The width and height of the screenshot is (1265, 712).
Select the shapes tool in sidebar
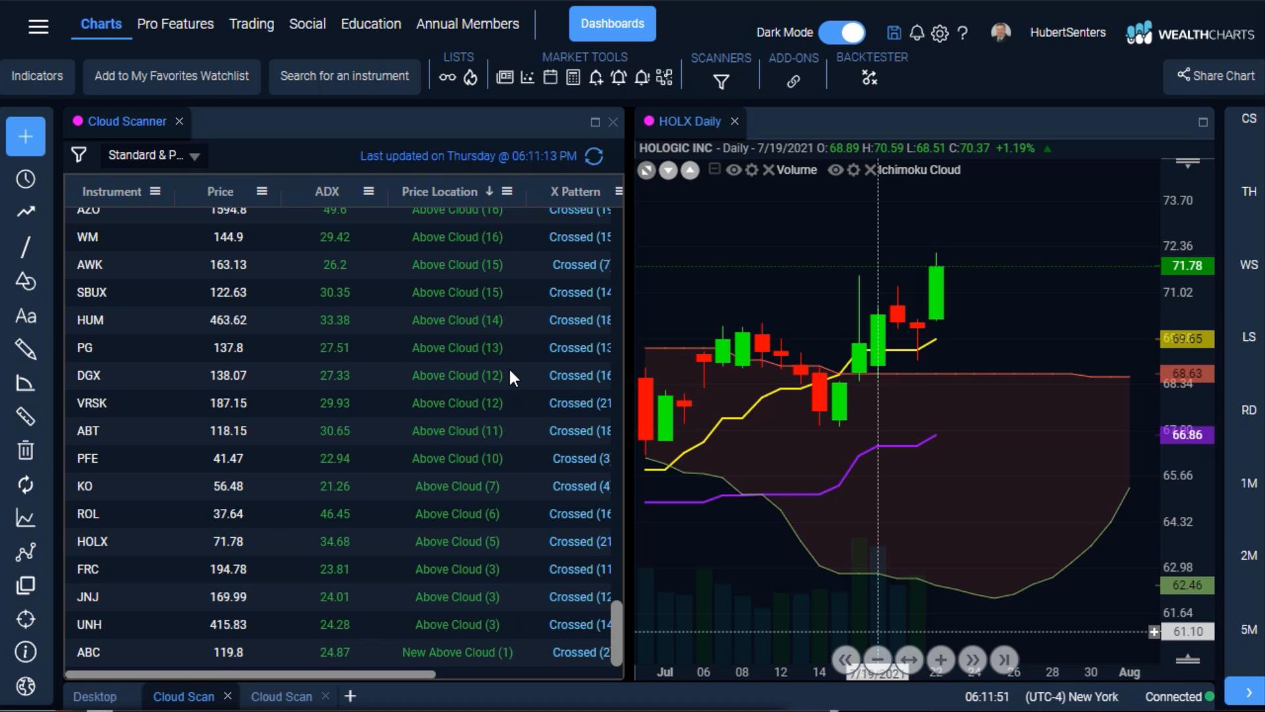[x=26, y=282]
